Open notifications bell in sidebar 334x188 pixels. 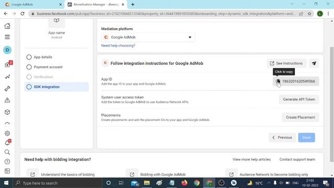8,143
